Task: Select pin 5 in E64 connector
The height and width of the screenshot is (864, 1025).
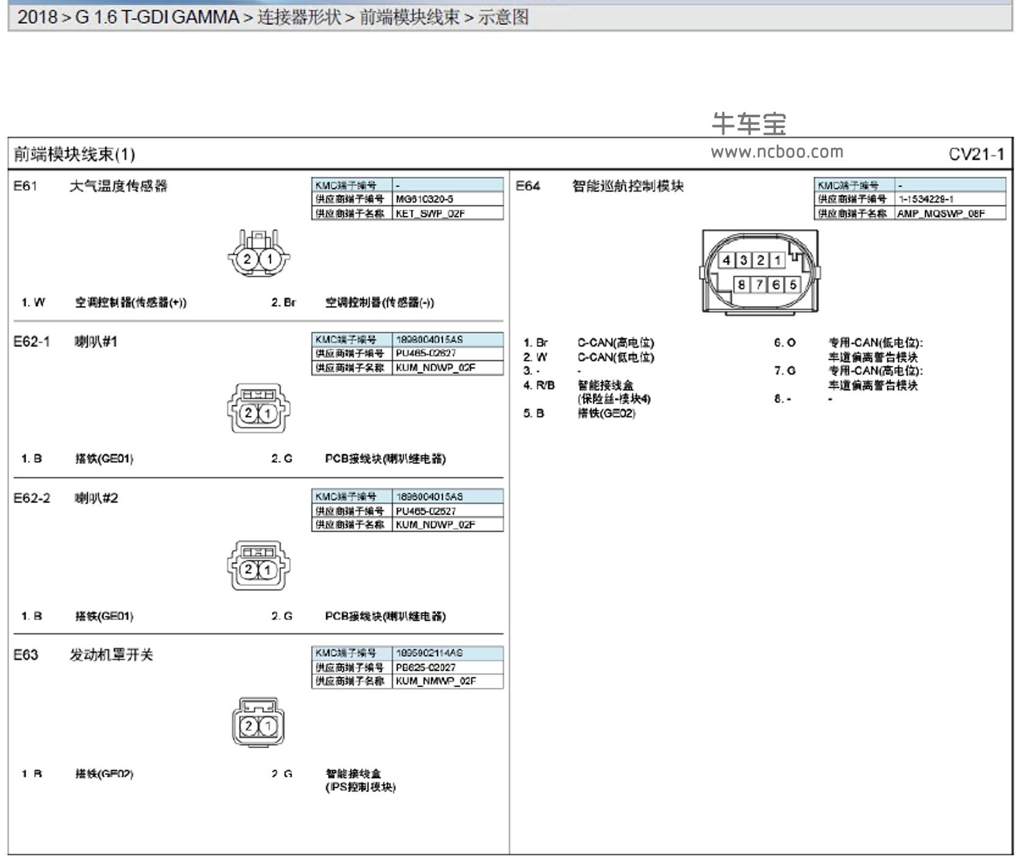Action: click(793, 284)
